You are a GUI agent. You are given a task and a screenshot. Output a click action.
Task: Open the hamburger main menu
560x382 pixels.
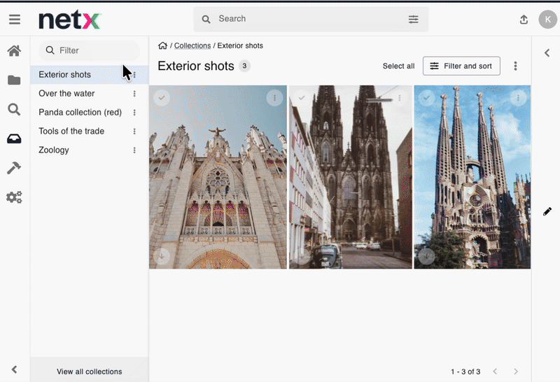(x=14, y=20)
